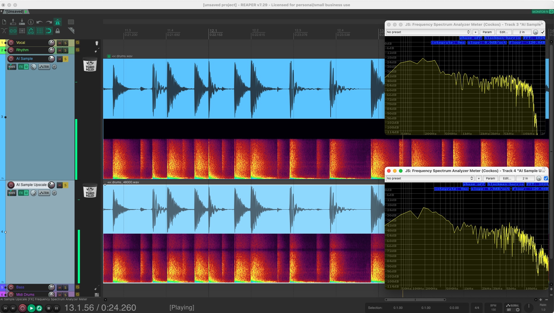Toggle the repeat loop button

(x=39, y=308)
